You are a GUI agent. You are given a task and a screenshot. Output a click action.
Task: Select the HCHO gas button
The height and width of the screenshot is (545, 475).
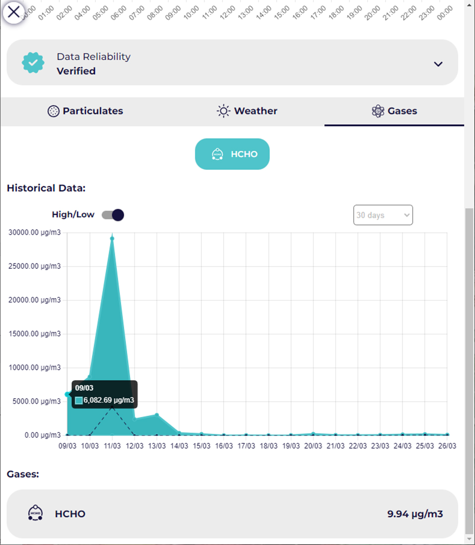click(x=232, y=154)
